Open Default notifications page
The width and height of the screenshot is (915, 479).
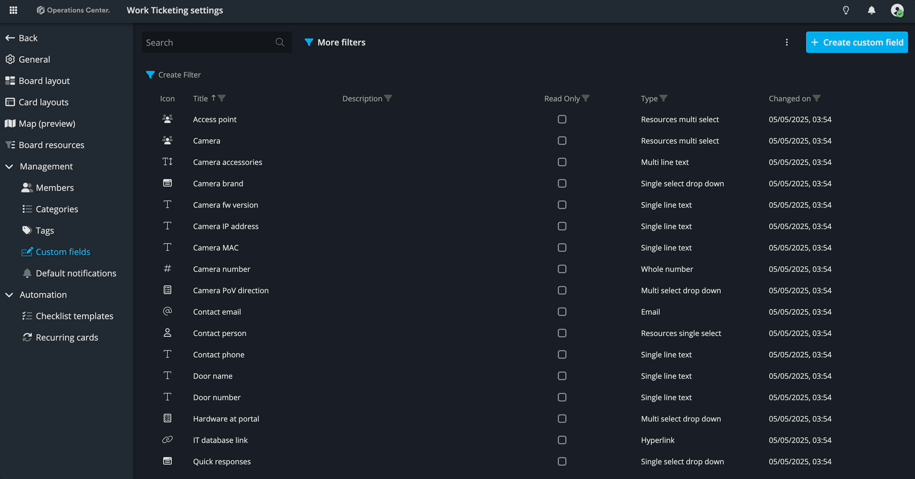(75, 273)
